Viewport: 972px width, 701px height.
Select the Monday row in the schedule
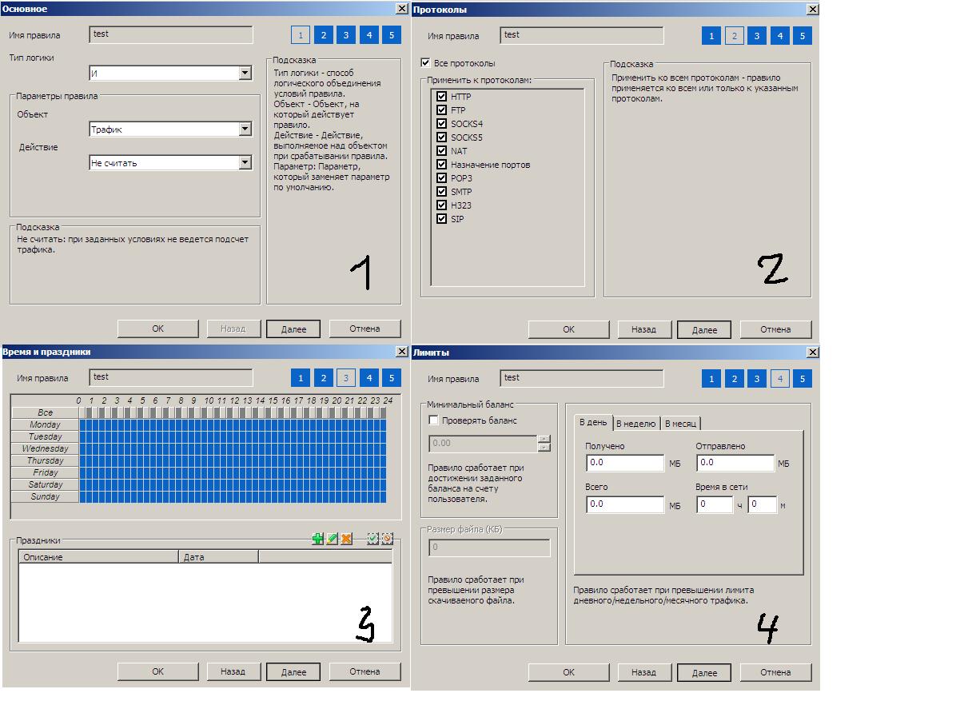(x=46, y=425)
